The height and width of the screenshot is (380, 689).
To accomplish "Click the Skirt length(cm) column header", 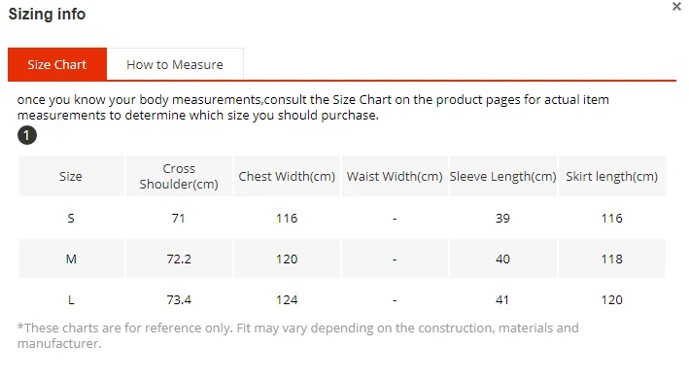I will (611, 176).
